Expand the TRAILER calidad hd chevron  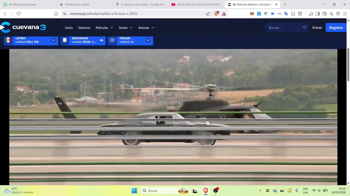[148, 40]
